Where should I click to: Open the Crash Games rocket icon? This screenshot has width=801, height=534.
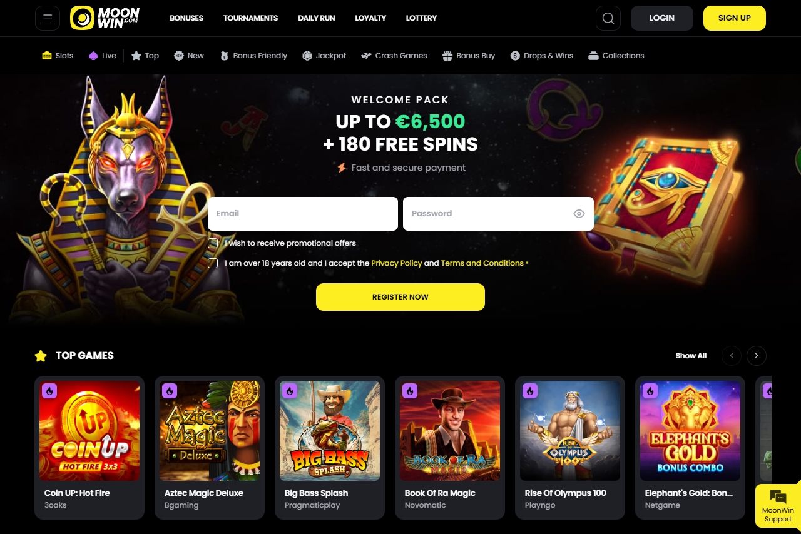[x=366, y=56]
